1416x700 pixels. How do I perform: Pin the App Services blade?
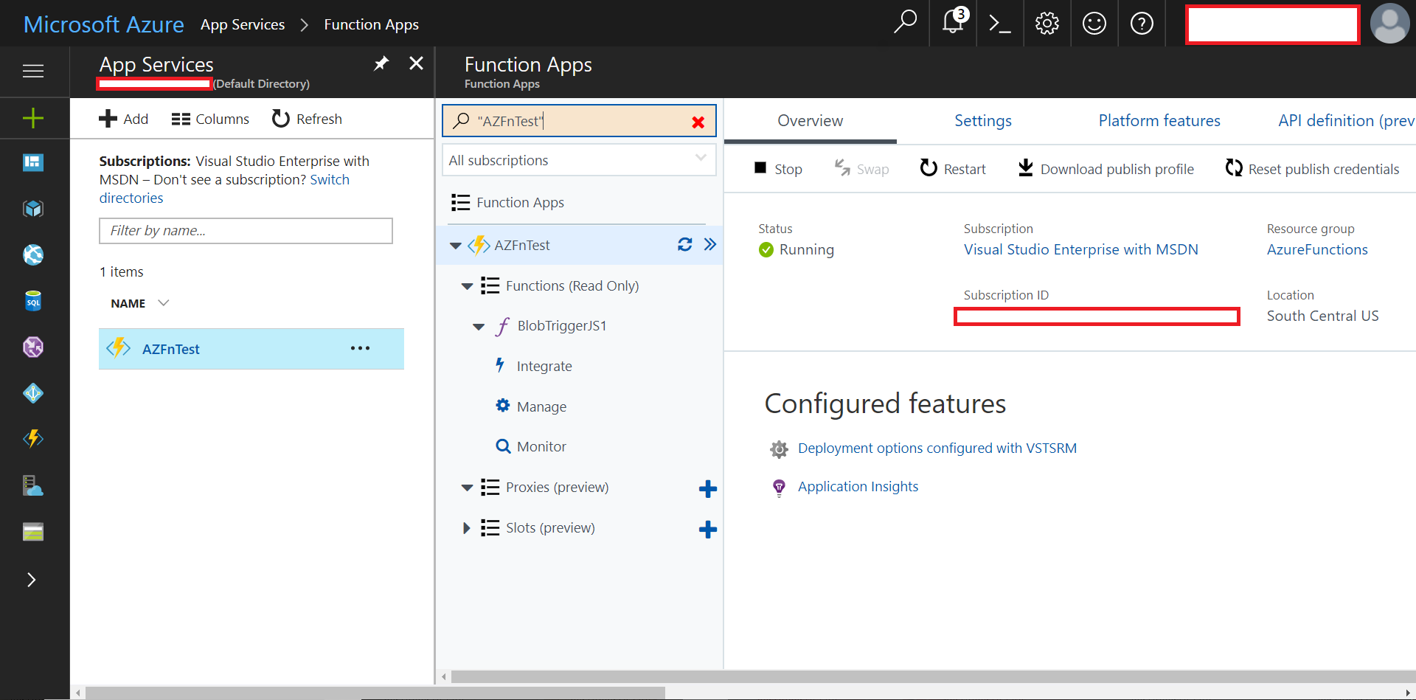[x=381, y=63]
